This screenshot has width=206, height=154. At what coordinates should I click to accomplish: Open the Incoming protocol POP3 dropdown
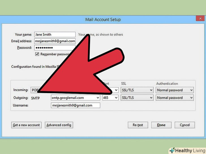click(x=35, y=90)
